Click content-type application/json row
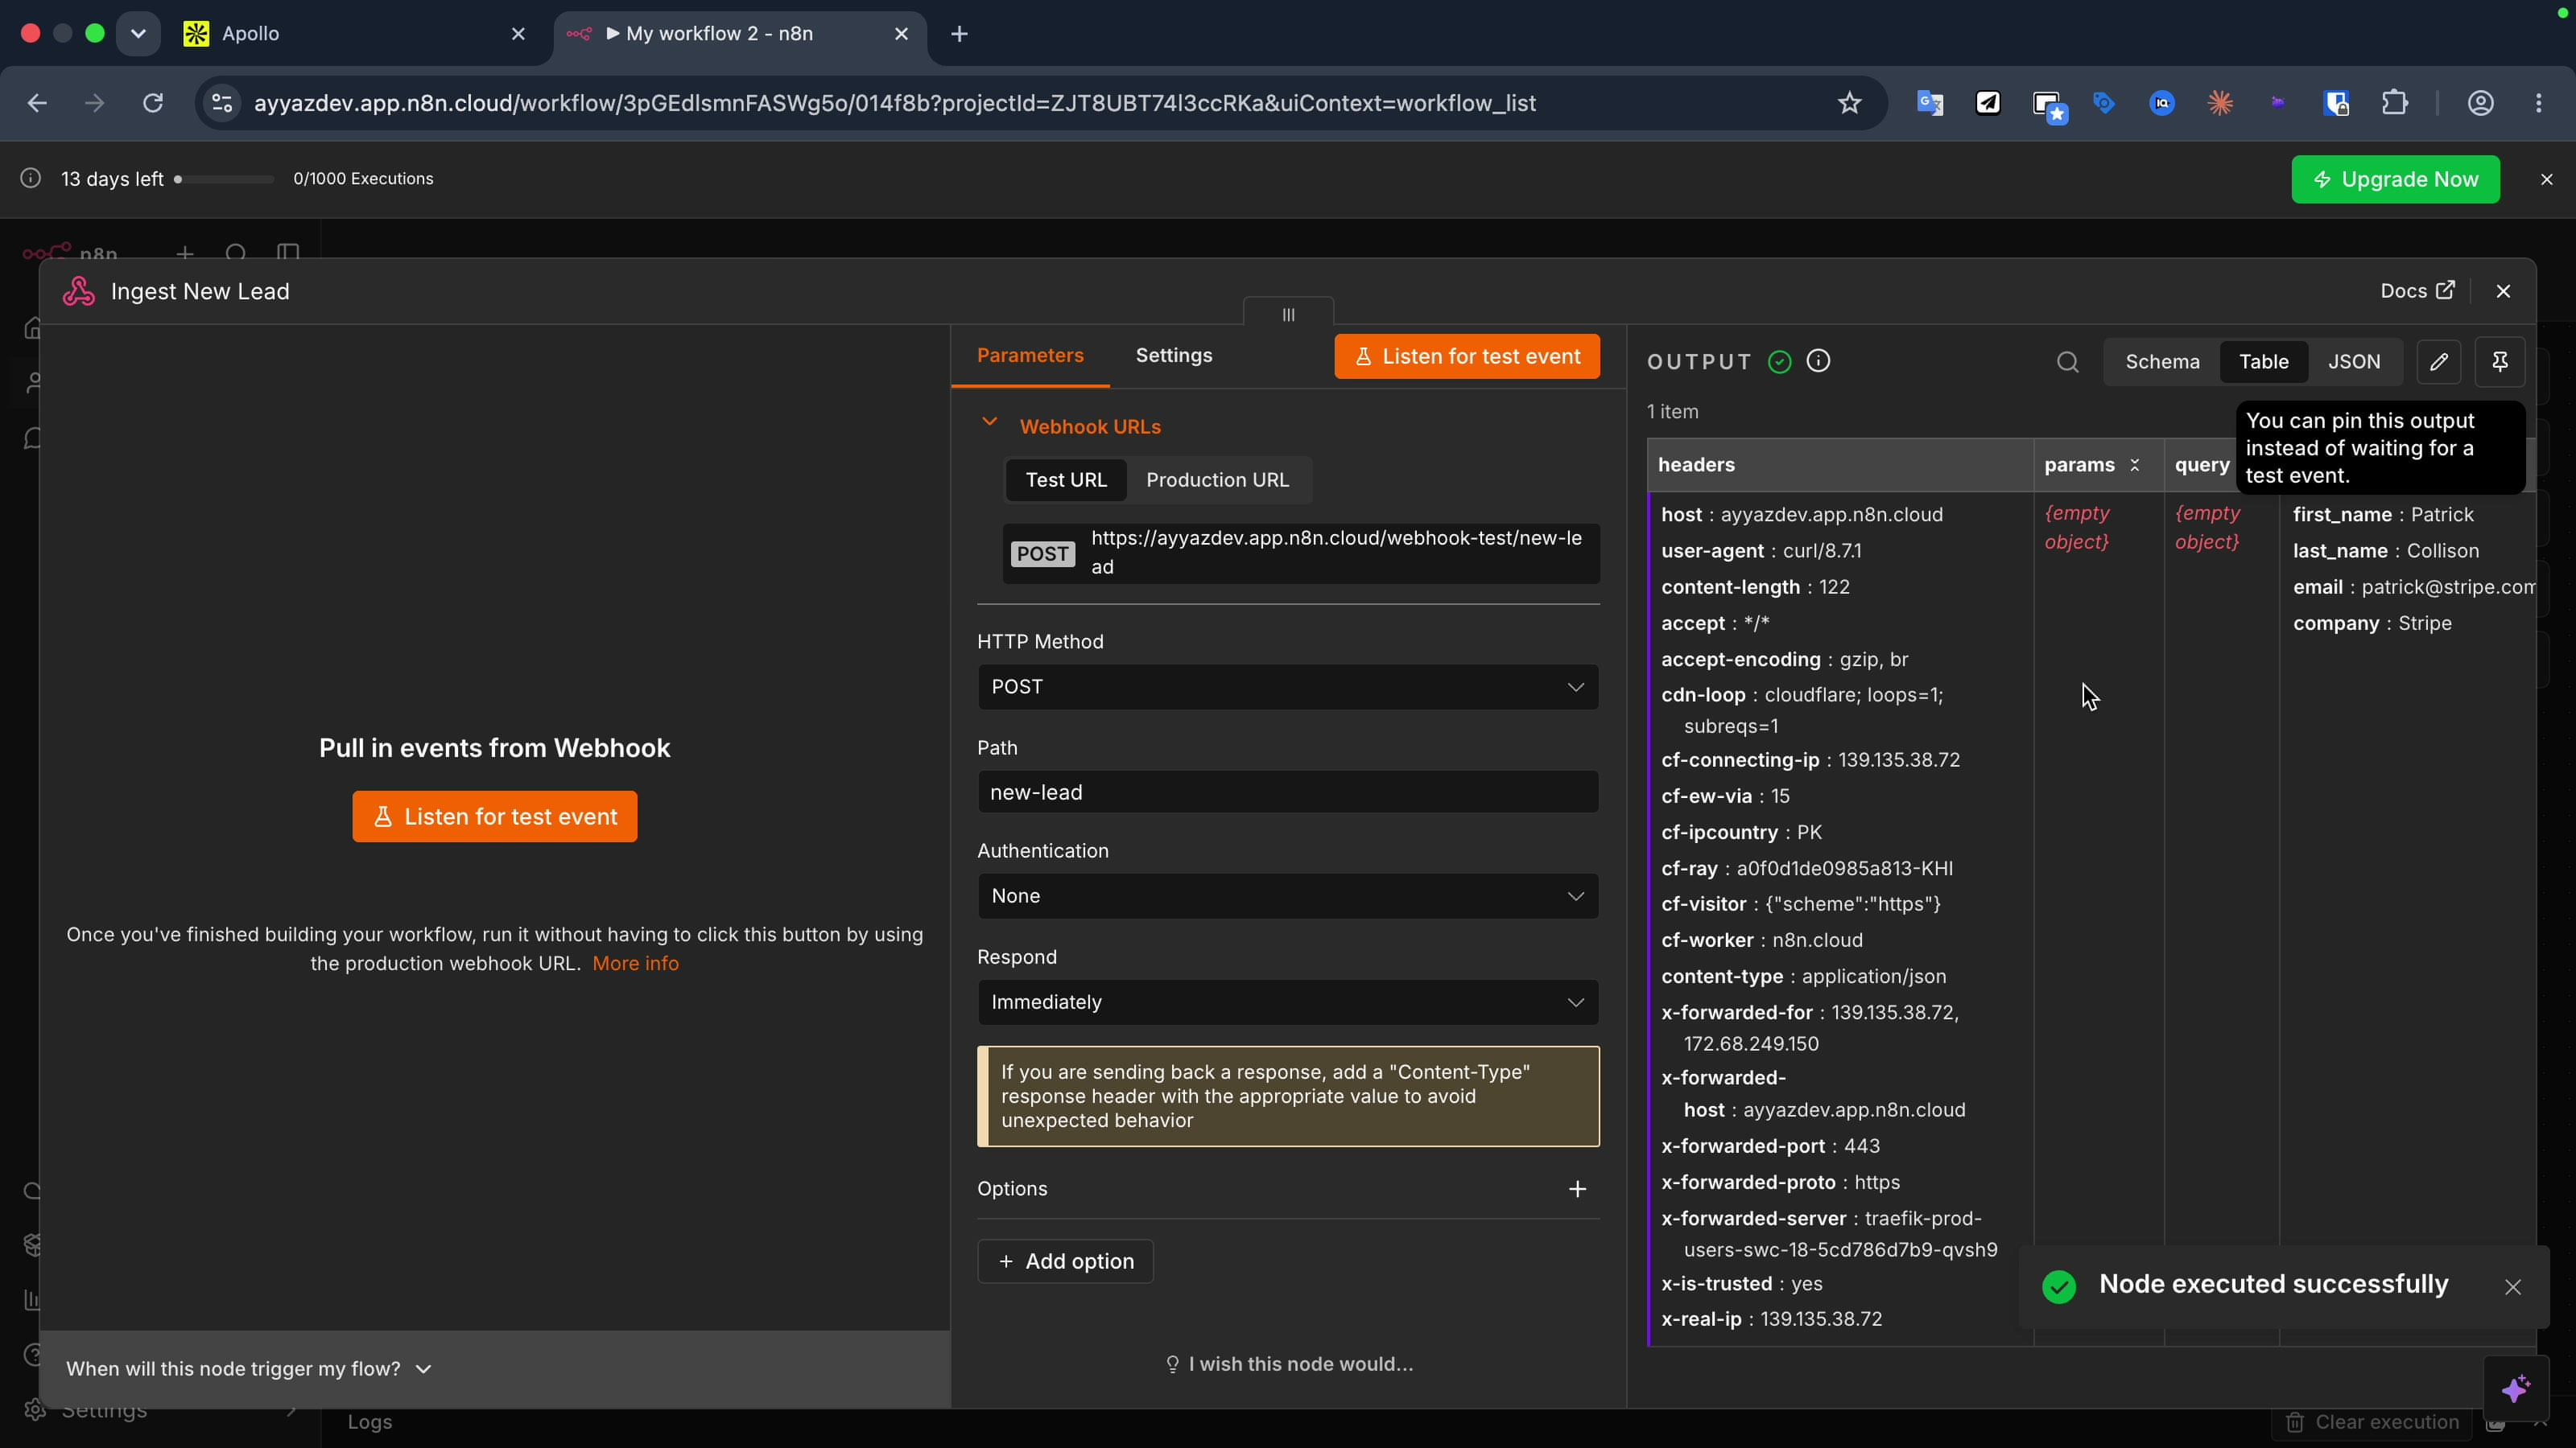This screenshot has height=1448, width=2576. (x=1803, y=977)
